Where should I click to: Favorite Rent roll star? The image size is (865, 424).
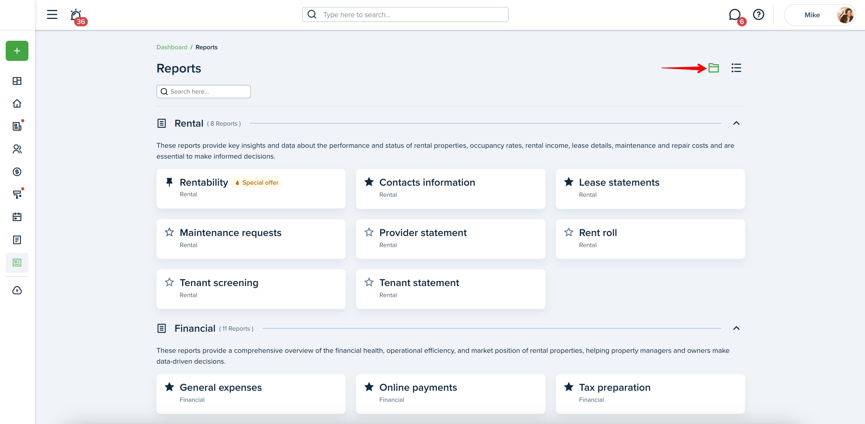point(569,232)
